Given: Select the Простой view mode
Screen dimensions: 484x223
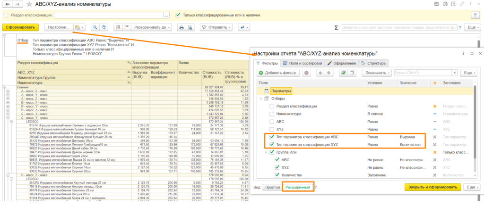Looking at the screenshot, I should [272, 187].
